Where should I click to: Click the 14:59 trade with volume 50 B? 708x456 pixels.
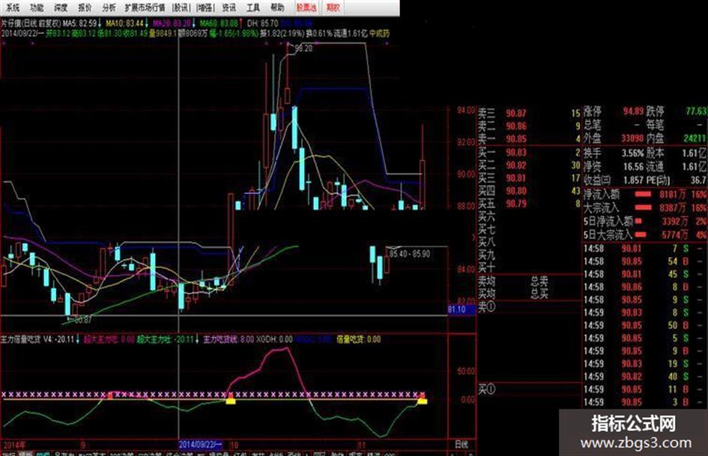pos(645,325)
